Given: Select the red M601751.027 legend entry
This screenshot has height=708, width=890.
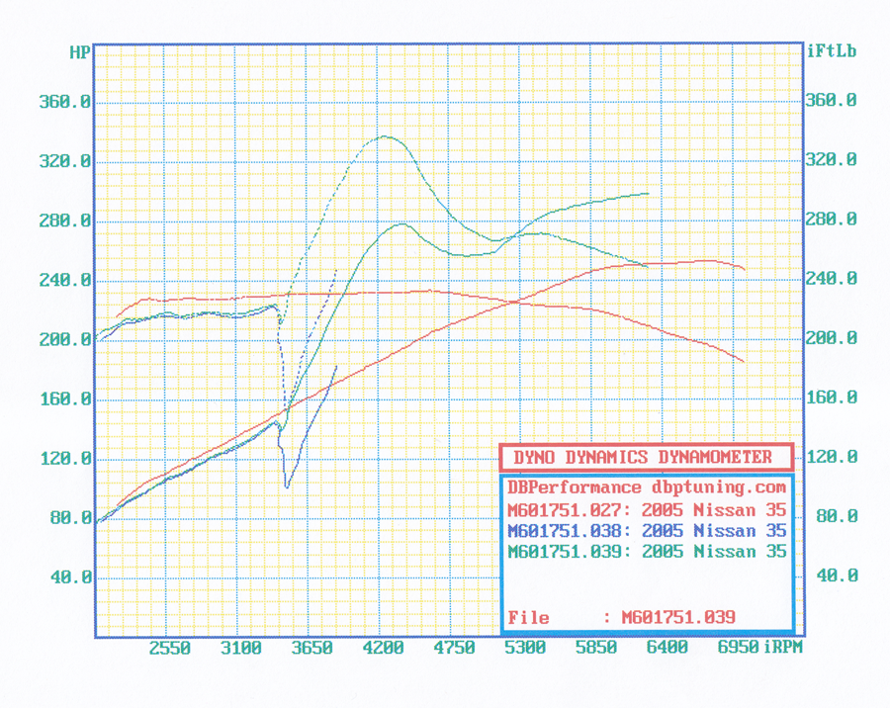Looking at the screenshot, I should click(647, 510).
